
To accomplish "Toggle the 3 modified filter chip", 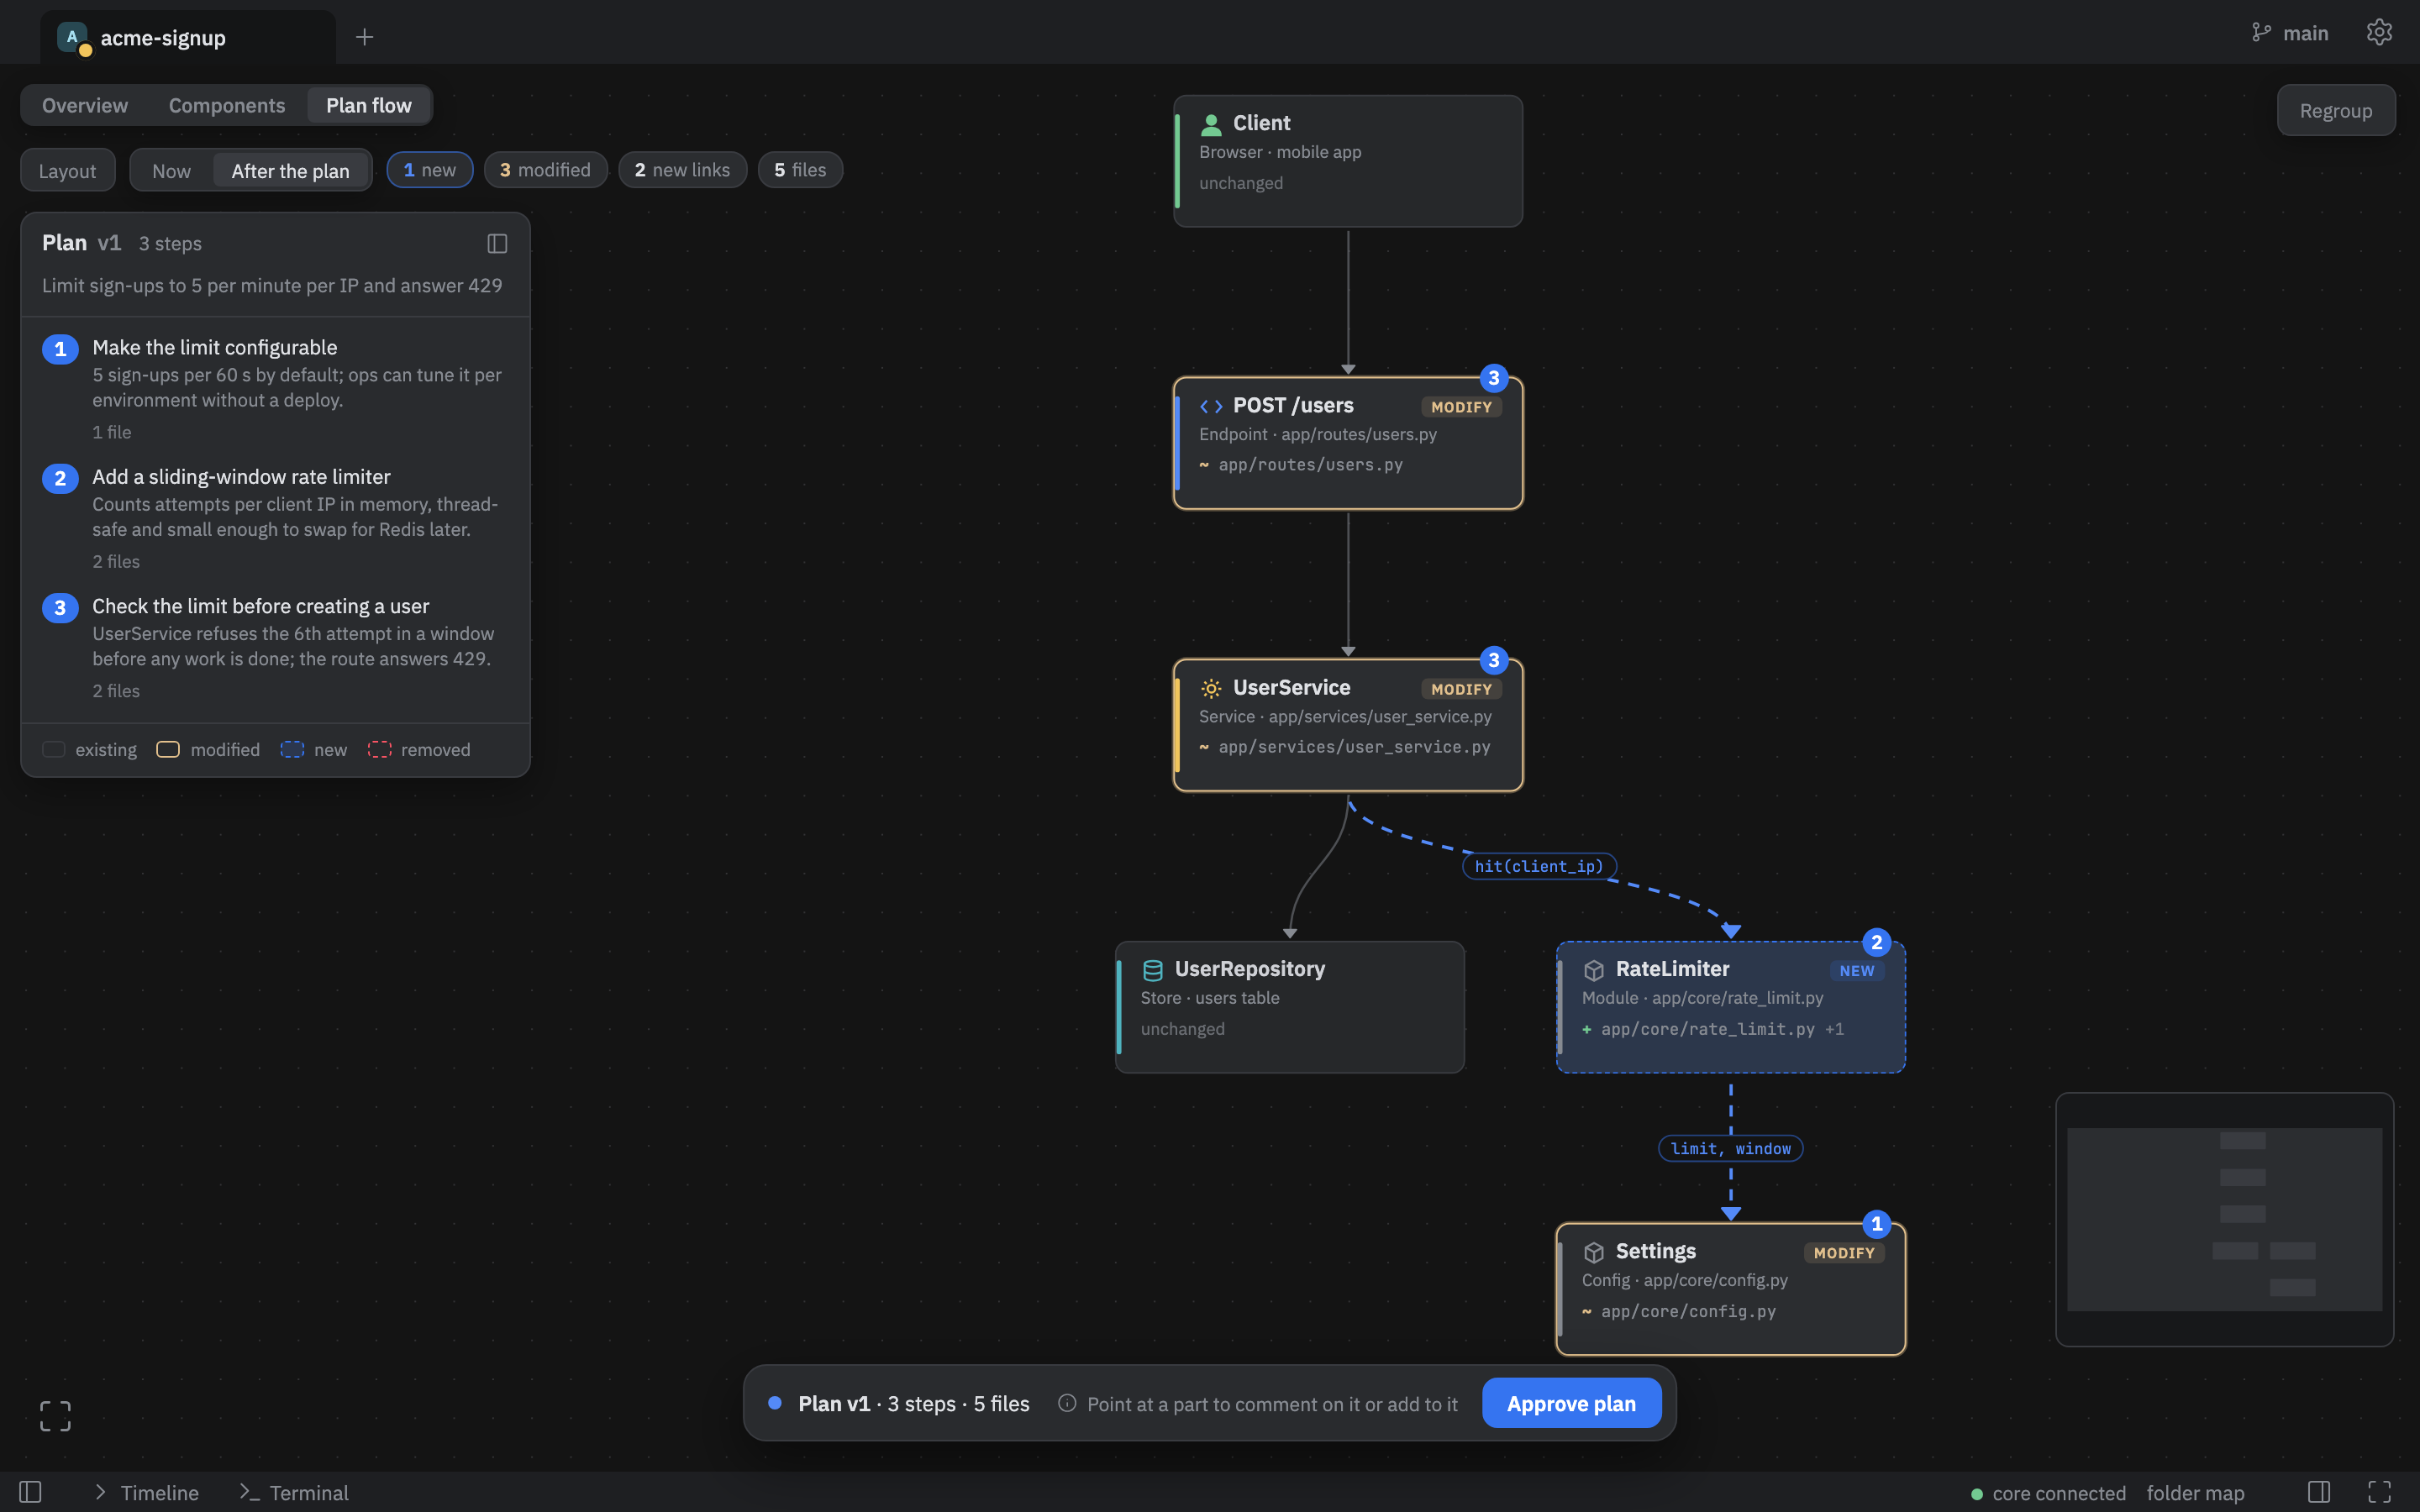I will coord(546,170).
